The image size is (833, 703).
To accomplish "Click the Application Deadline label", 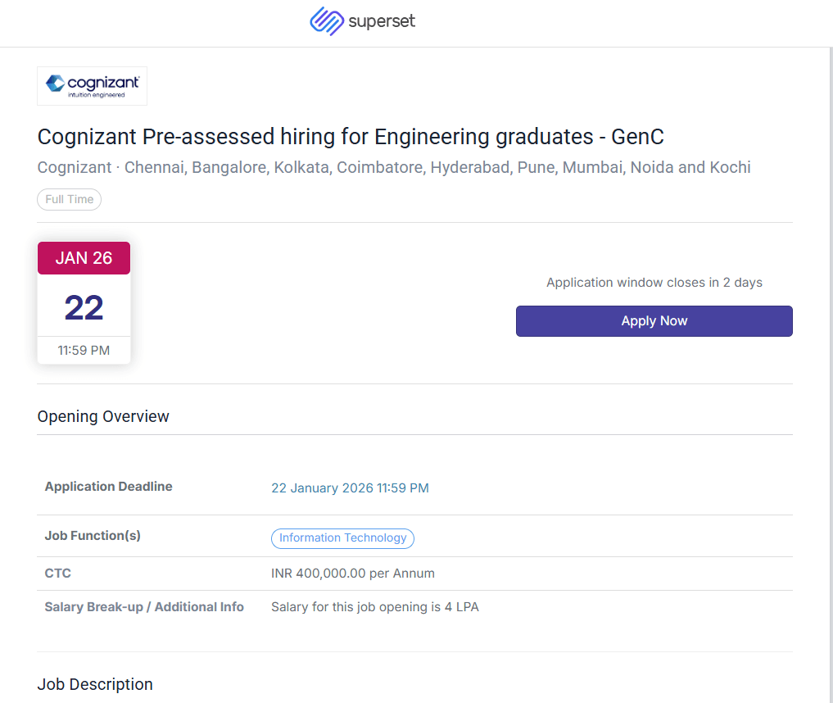I will point(108,487).
